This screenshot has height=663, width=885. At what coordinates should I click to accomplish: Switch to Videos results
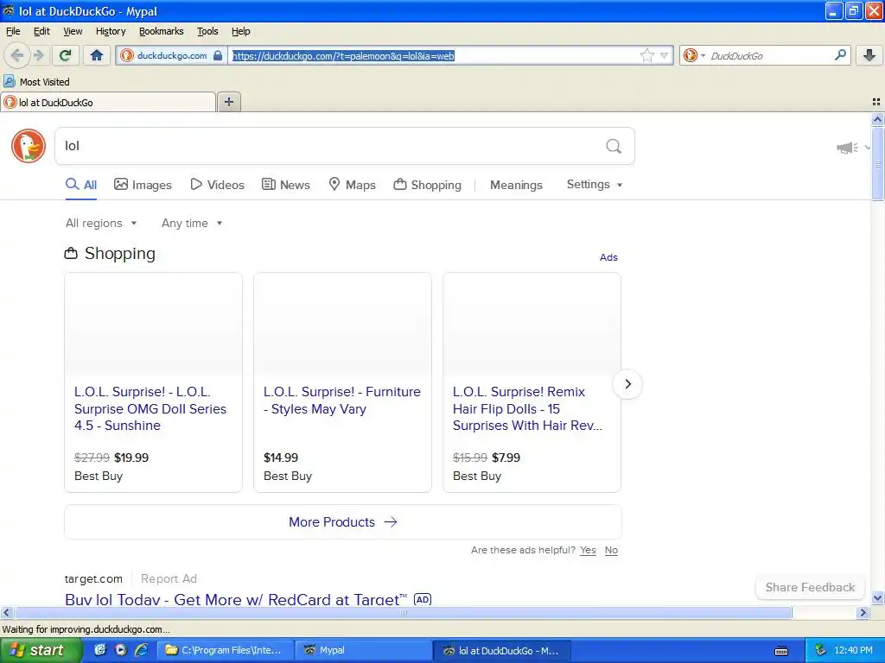pos(217,185)
